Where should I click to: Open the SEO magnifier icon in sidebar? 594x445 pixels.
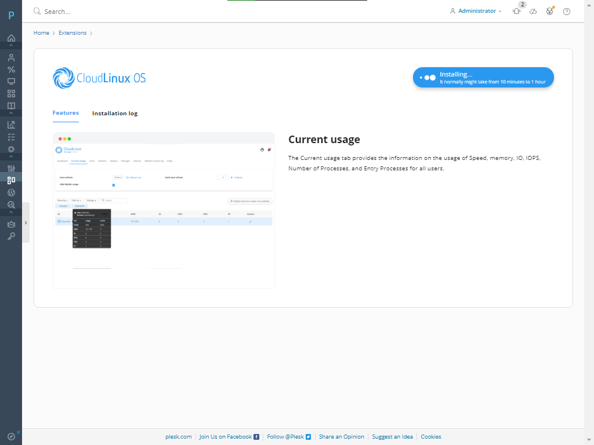[11, 205]
